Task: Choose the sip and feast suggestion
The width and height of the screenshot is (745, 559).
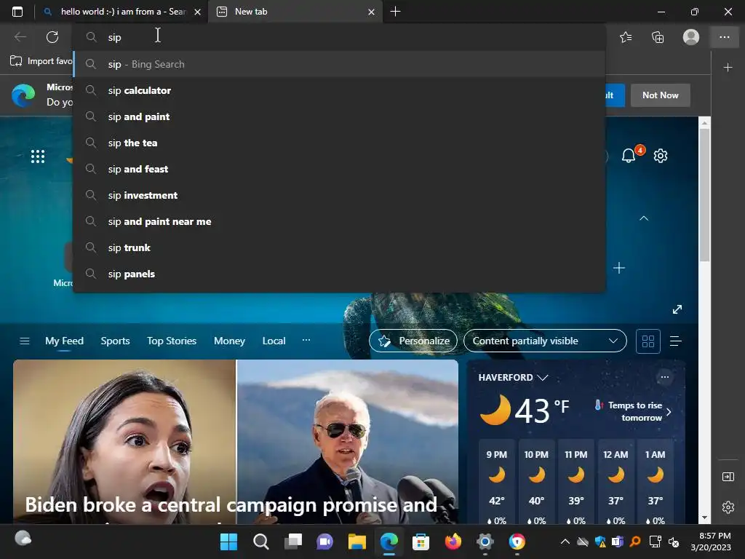Action: tap(339, 169)
